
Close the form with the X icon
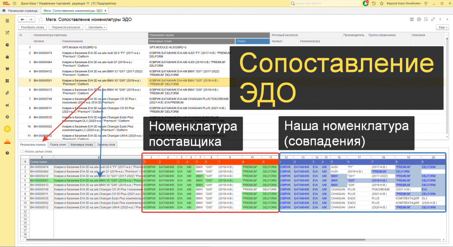[x=448, y=19]
